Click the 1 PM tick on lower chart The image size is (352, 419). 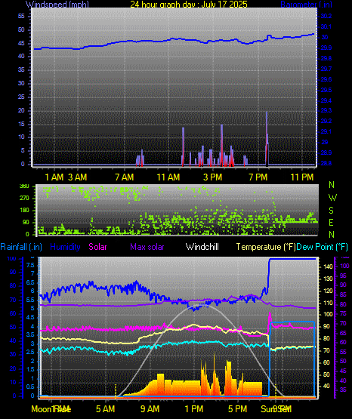[x=194, y=409]
